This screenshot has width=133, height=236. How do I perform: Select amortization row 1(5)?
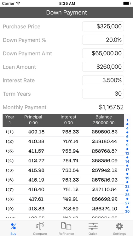tap(63, 170)
